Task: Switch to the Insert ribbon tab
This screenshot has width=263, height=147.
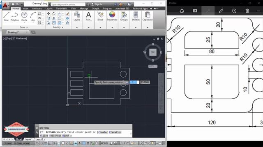Action: click(25, 9)
